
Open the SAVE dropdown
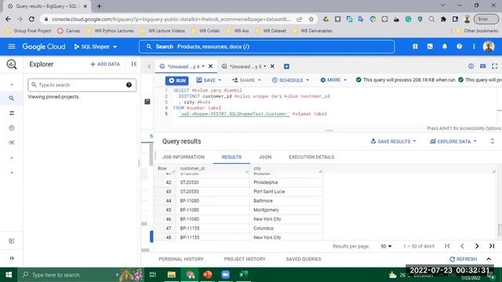[x=209, y=80]
